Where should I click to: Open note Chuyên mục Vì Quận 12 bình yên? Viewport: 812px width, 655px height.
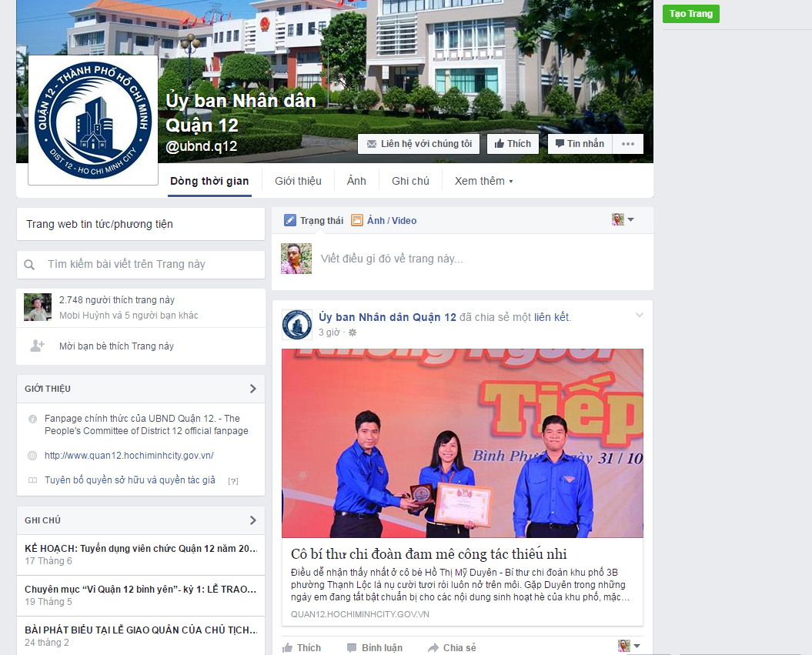coord(141,590)
